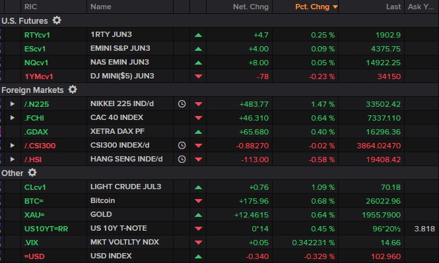Open the 1YMcv1 instrument link
Image resolution: width=439 pixels, height=263 pixels.
(x=39, y=76)
